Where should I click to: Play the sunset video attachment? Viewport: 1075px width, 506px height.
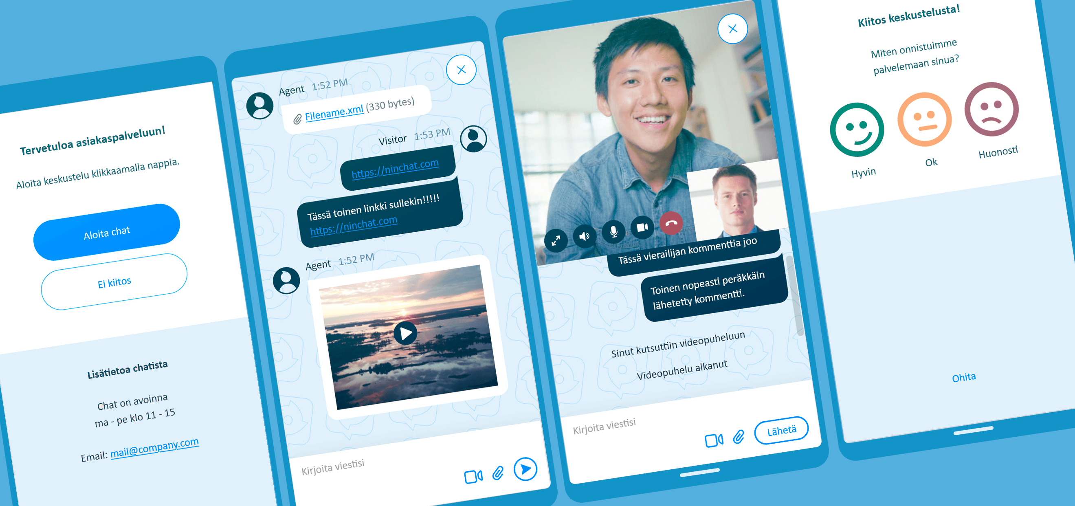click(x=405, y=333)
